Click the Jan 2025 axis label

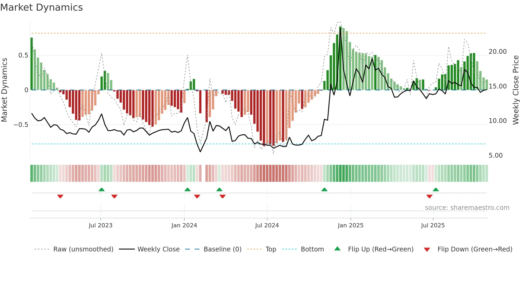pos(351,225)
